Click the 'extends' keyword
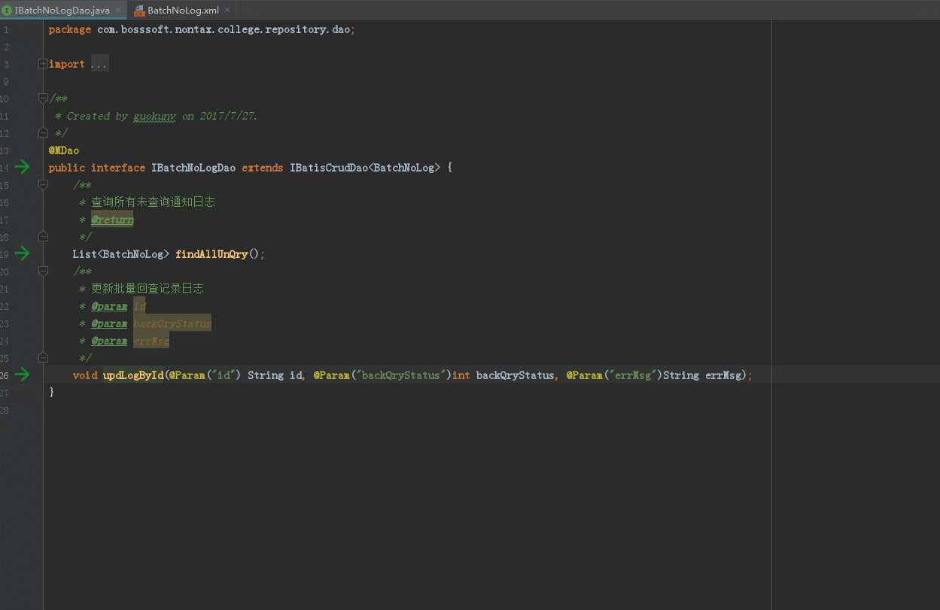940x610 pixels. point(263,168)
